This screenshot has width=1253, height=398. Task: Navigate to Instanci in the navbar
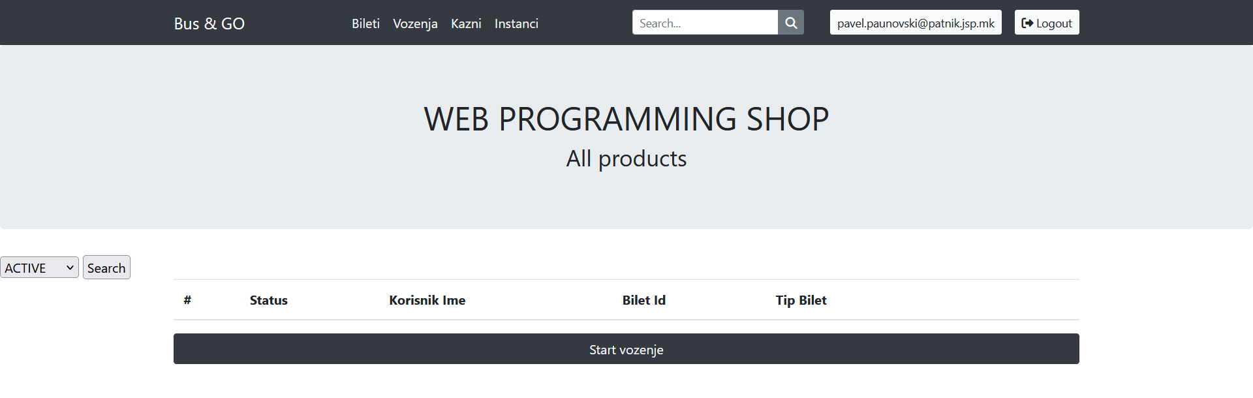[x=516, y=23]
